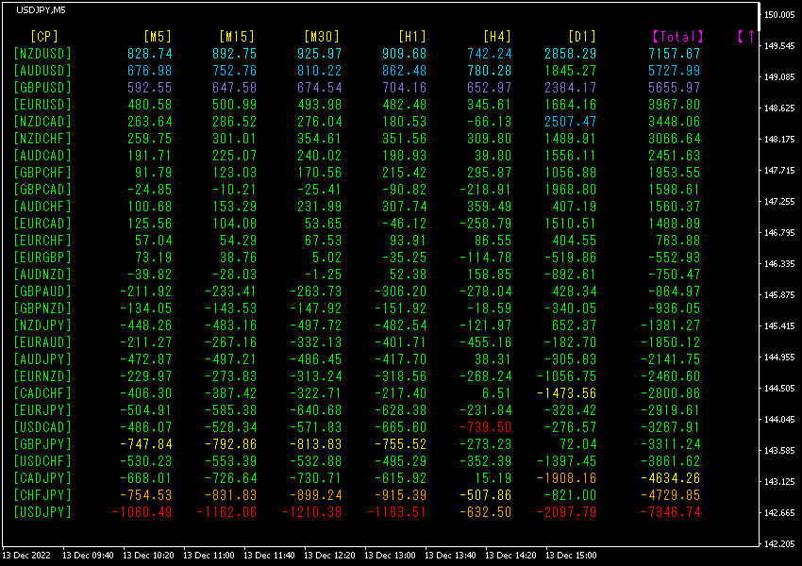Click time axis label 13 Dec 13:00
This screenshot has height=566, width=802.
coord(390,556)
